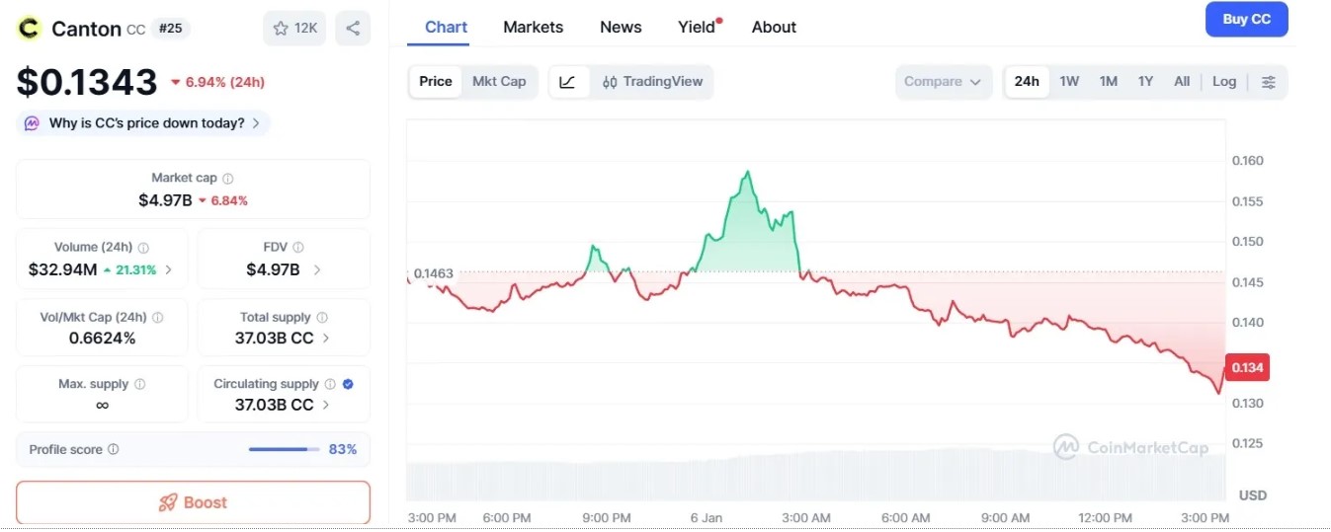Toggle chart to Price view
The width and height of the screenshot is (1331, 532).
point(436,82)
